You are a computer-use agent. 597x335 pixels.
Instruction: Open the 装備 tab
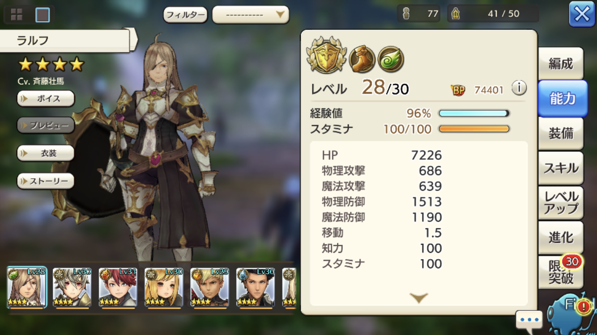561,133
